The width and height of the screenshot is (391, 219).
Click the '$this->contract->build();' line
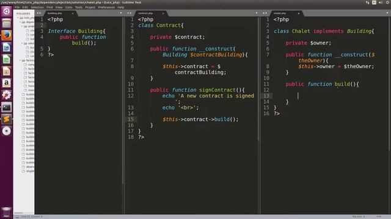pyautogui.click(x=200, y=119)
